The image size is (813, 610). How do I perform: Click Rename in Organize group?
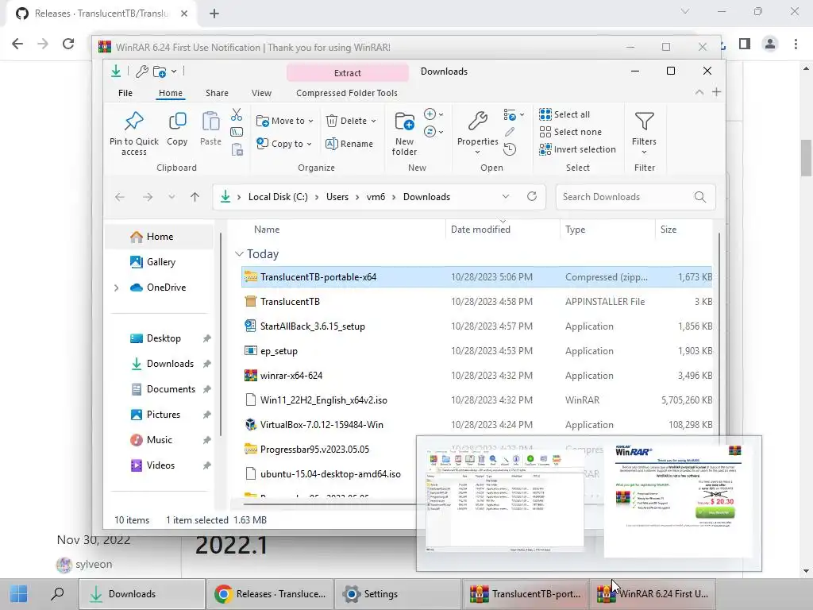(349, 144)
